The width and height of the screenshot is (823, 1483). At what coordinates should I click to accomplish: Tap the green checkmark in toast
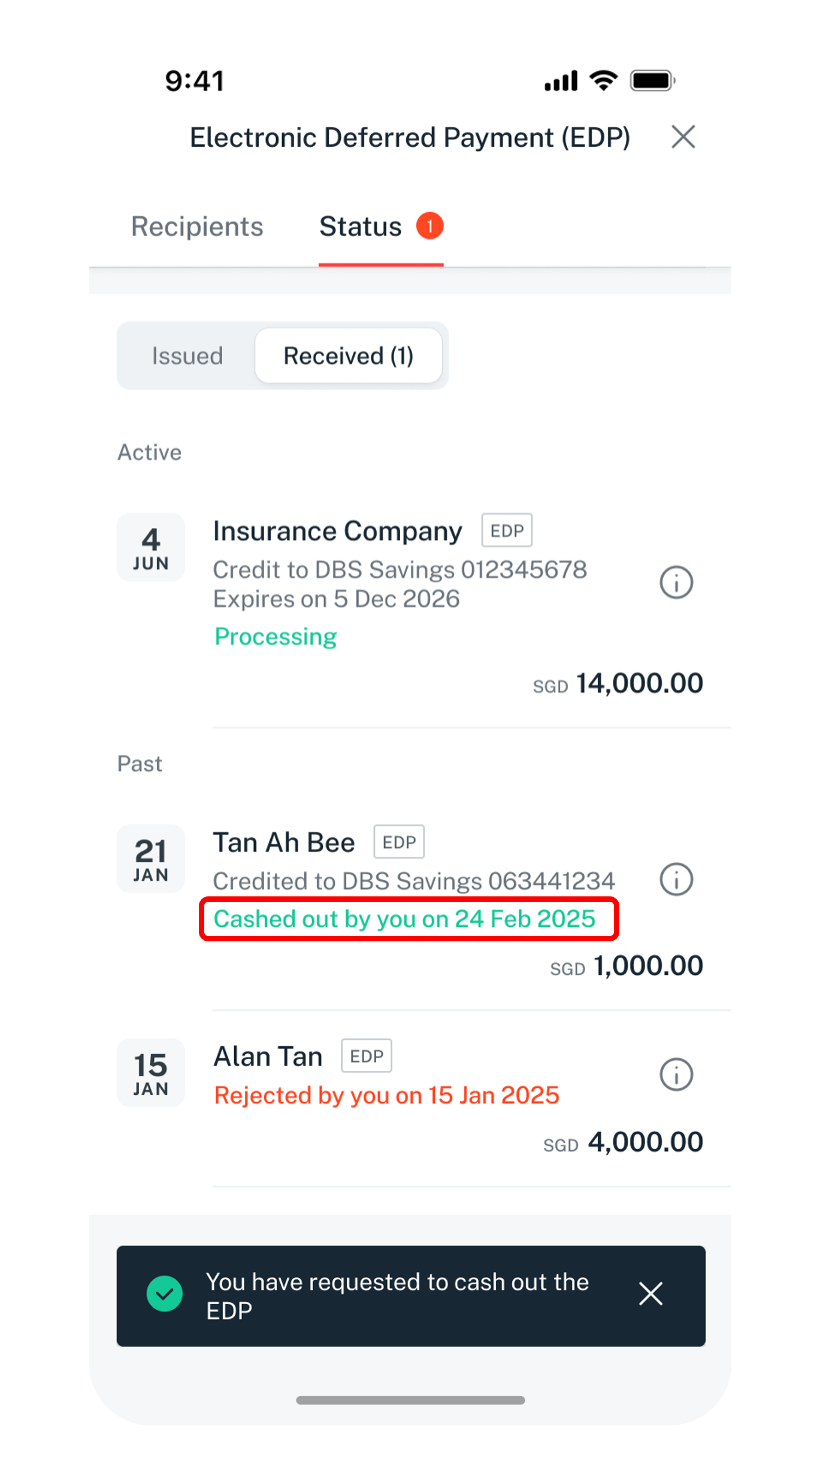tap(165, 1294)
